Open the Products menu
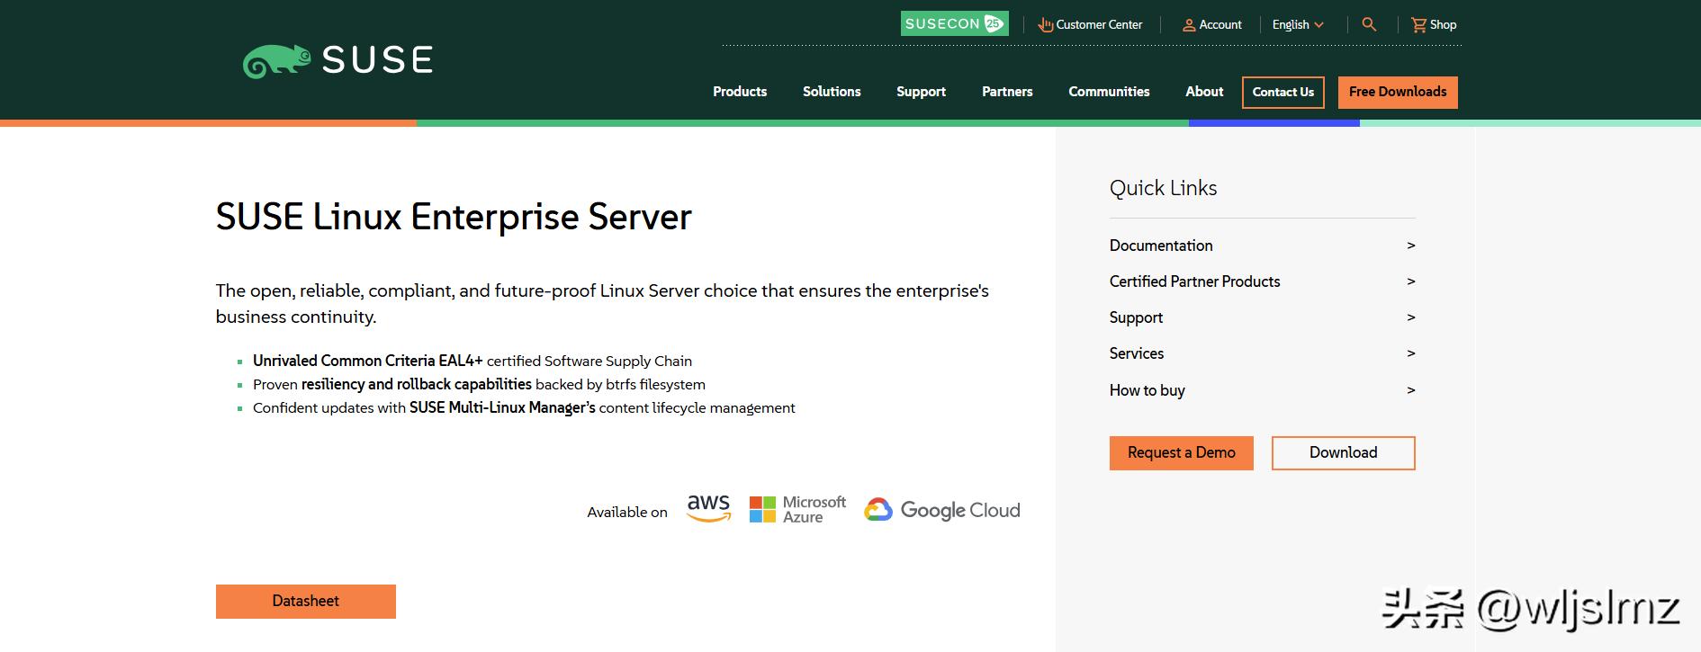Viewport: 1701px width, 652px height. [x=740, y=92]
